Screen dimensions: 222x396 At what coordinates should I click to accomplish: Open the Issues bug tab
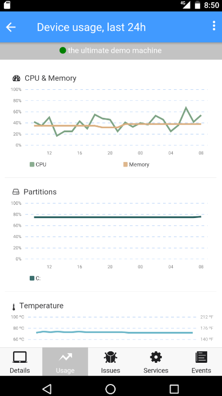coord(110,362)
